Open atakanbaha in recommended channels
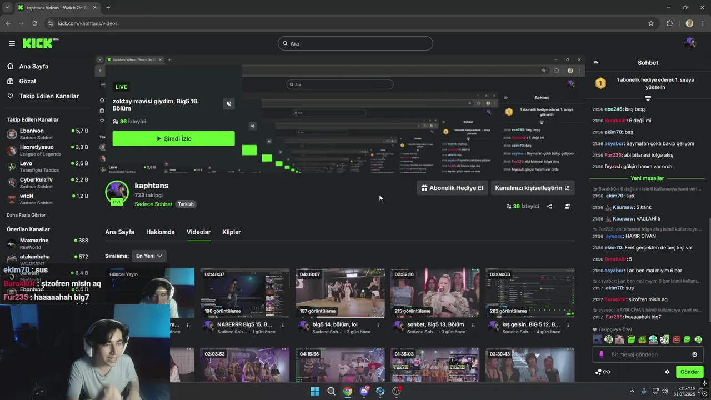711x400 pixels. (47, 259)
